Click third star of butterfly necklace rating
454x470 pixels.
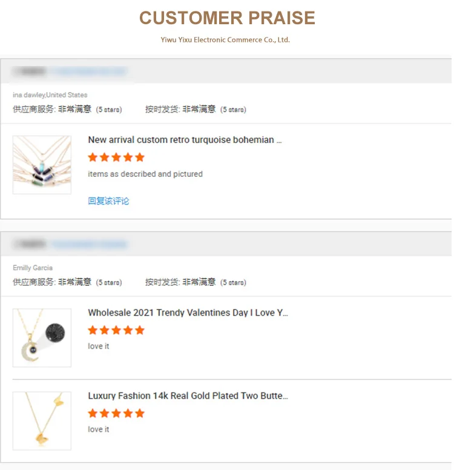coord(116,413)
